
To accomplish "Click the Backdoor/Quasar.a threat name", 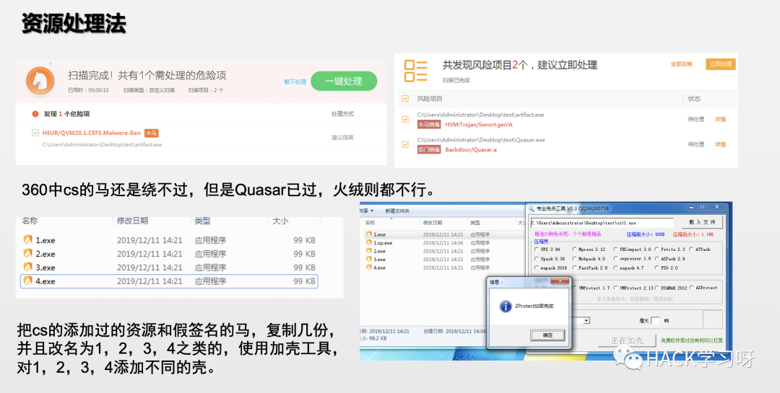I will [x=471, y=149].
